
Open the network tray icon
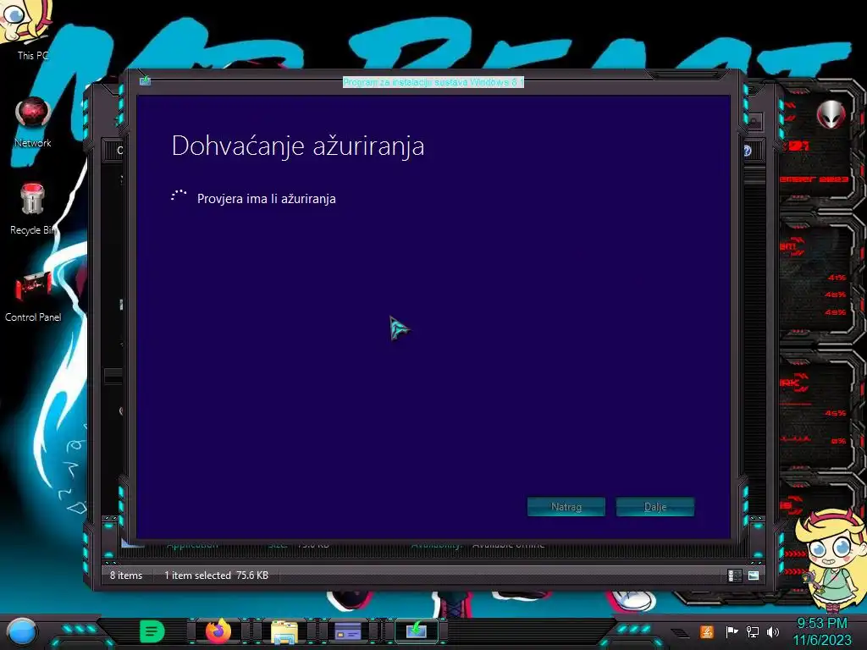pos(753,631)
